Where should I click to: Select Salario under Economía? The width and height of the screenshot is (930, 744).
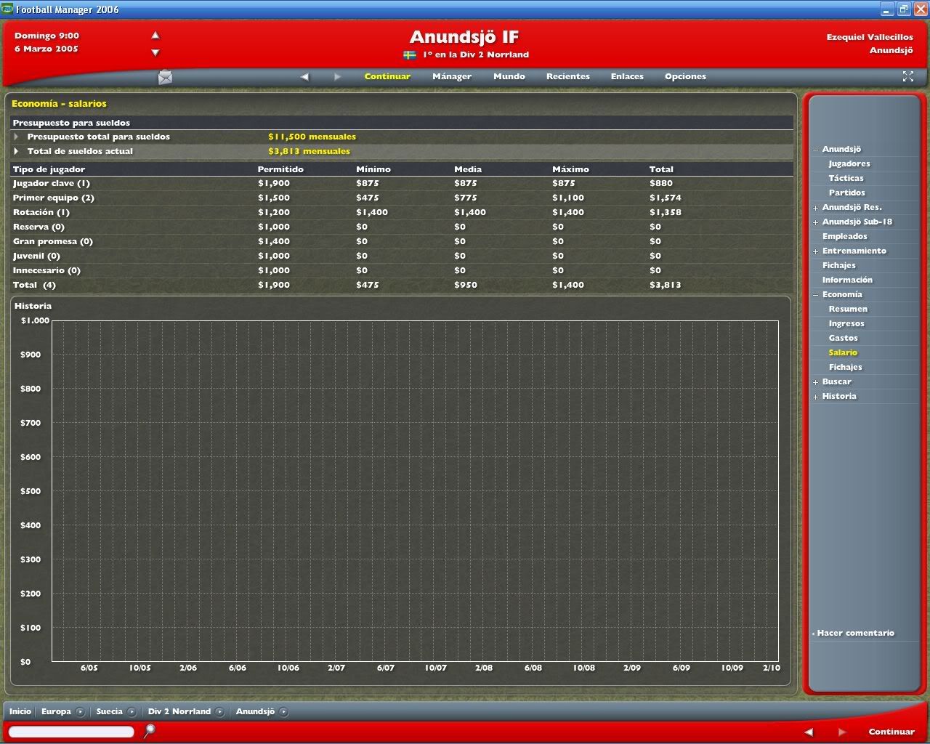[843, 352]
